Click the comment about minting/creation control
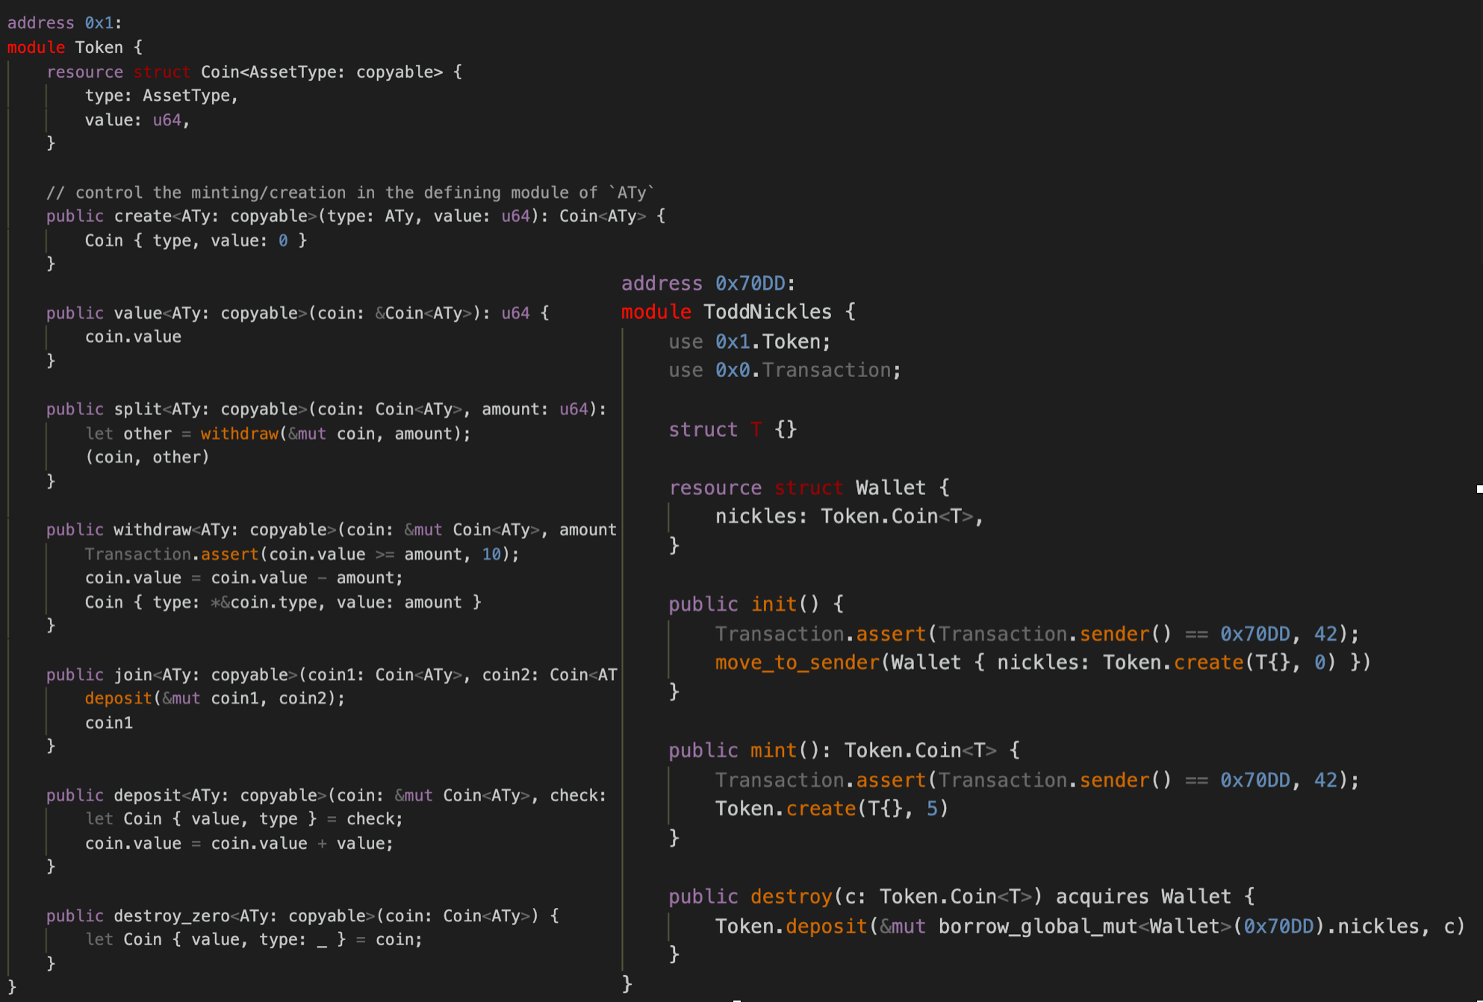Viewport: 1483px width, 1002px height. pyautogui.click(x=349, y=193)
